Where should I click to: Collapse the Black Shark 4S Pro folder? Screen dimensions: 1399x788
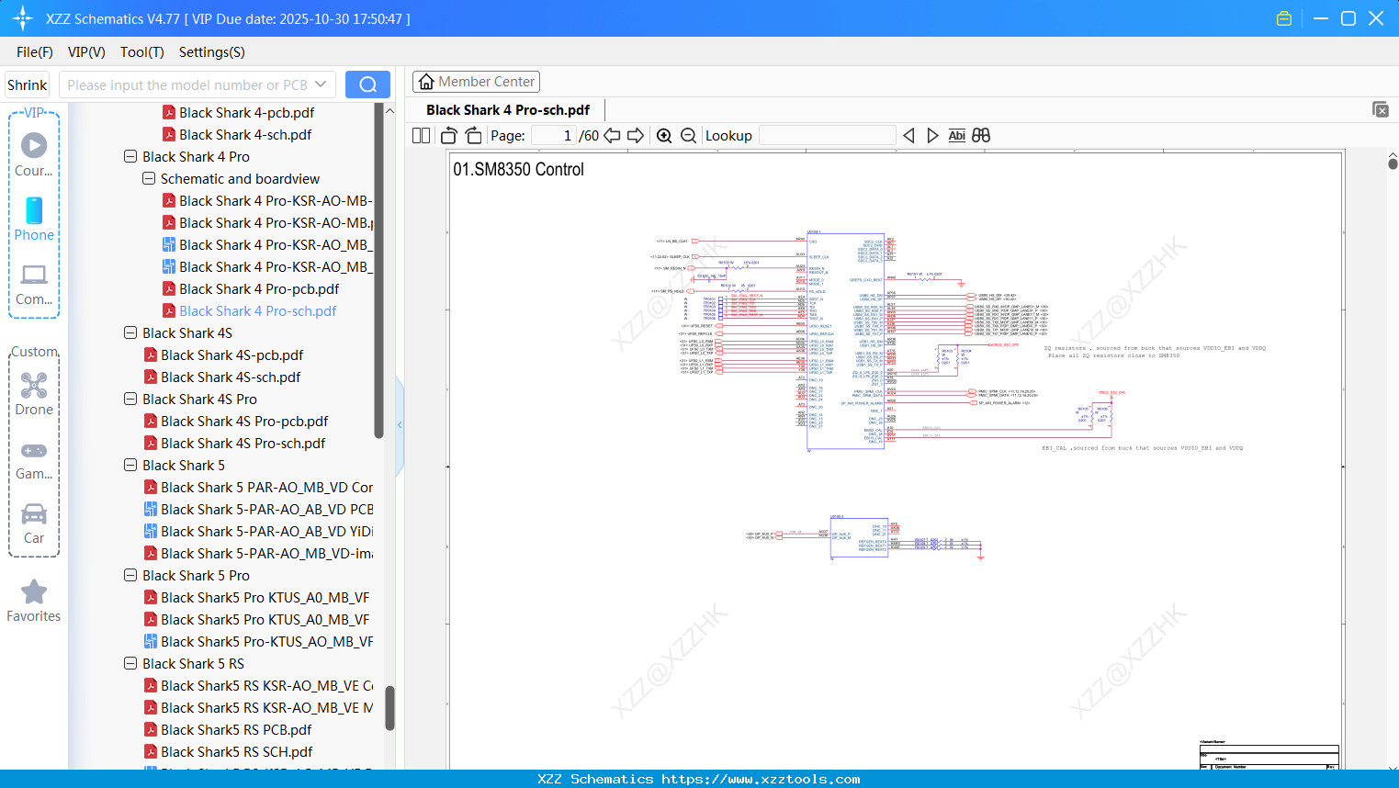coord(130,400)
